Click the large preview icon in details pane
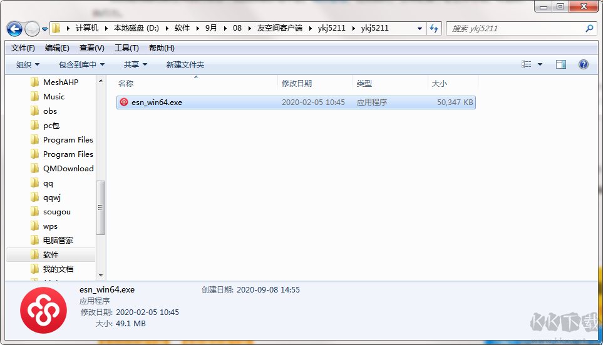 [43, 310]
